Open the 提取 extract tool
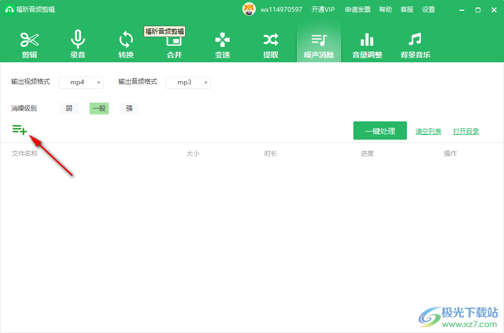The height and width of the screenshot is (333, 504). pyautogui.click(x=271, y=45)
